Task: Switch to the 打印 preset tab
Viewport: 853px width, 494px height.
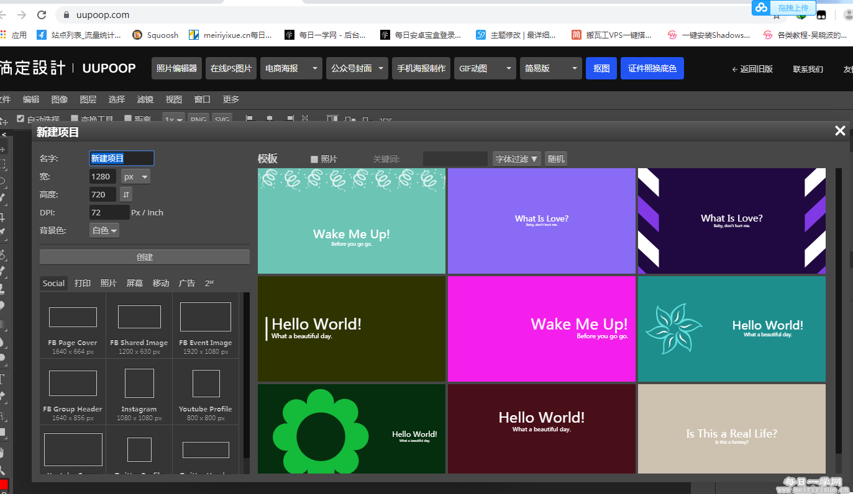Action: pyautogui.click(x=83, y=283)
